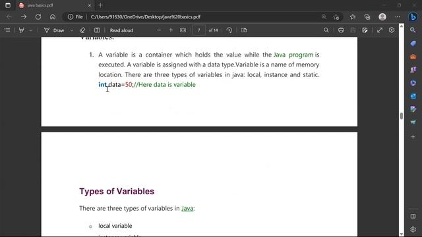The width and height of the screenshot is (422, 237).
Task: Toggle the sidebar visibility icon
Action: [413, 217]
